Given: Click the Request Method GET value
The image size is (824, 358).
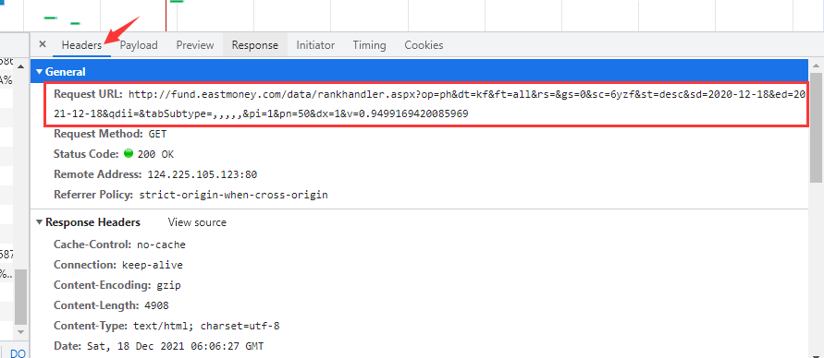Looking at the screenshot, I should point(157,134).
